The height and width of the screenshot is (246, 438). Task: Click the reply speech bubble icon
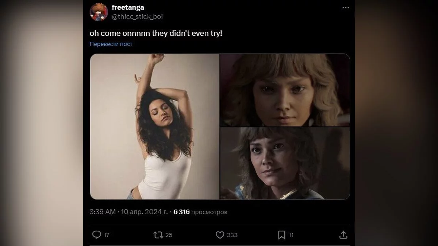tap(96, 235)
